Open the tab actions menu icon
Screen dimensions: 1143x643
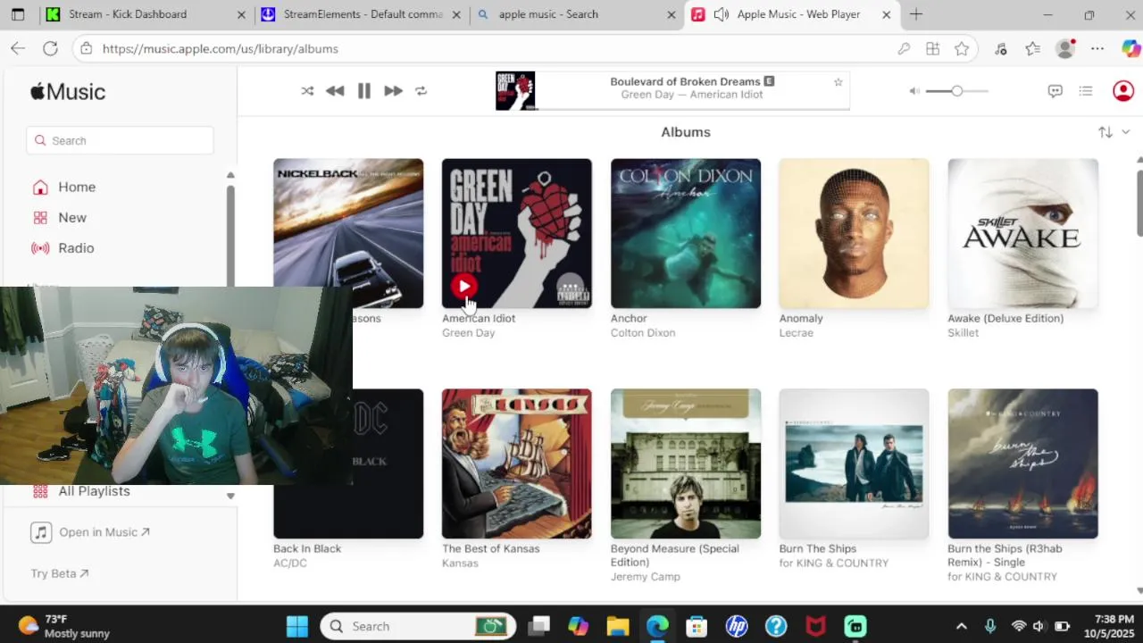(18, 14)
